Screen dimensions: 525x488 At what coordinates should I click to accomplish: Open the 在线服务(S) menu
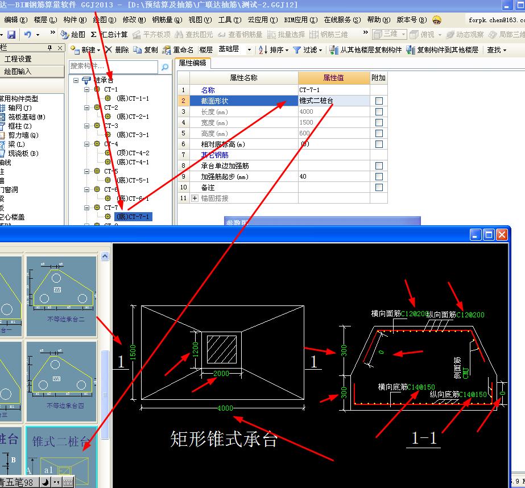342,20
